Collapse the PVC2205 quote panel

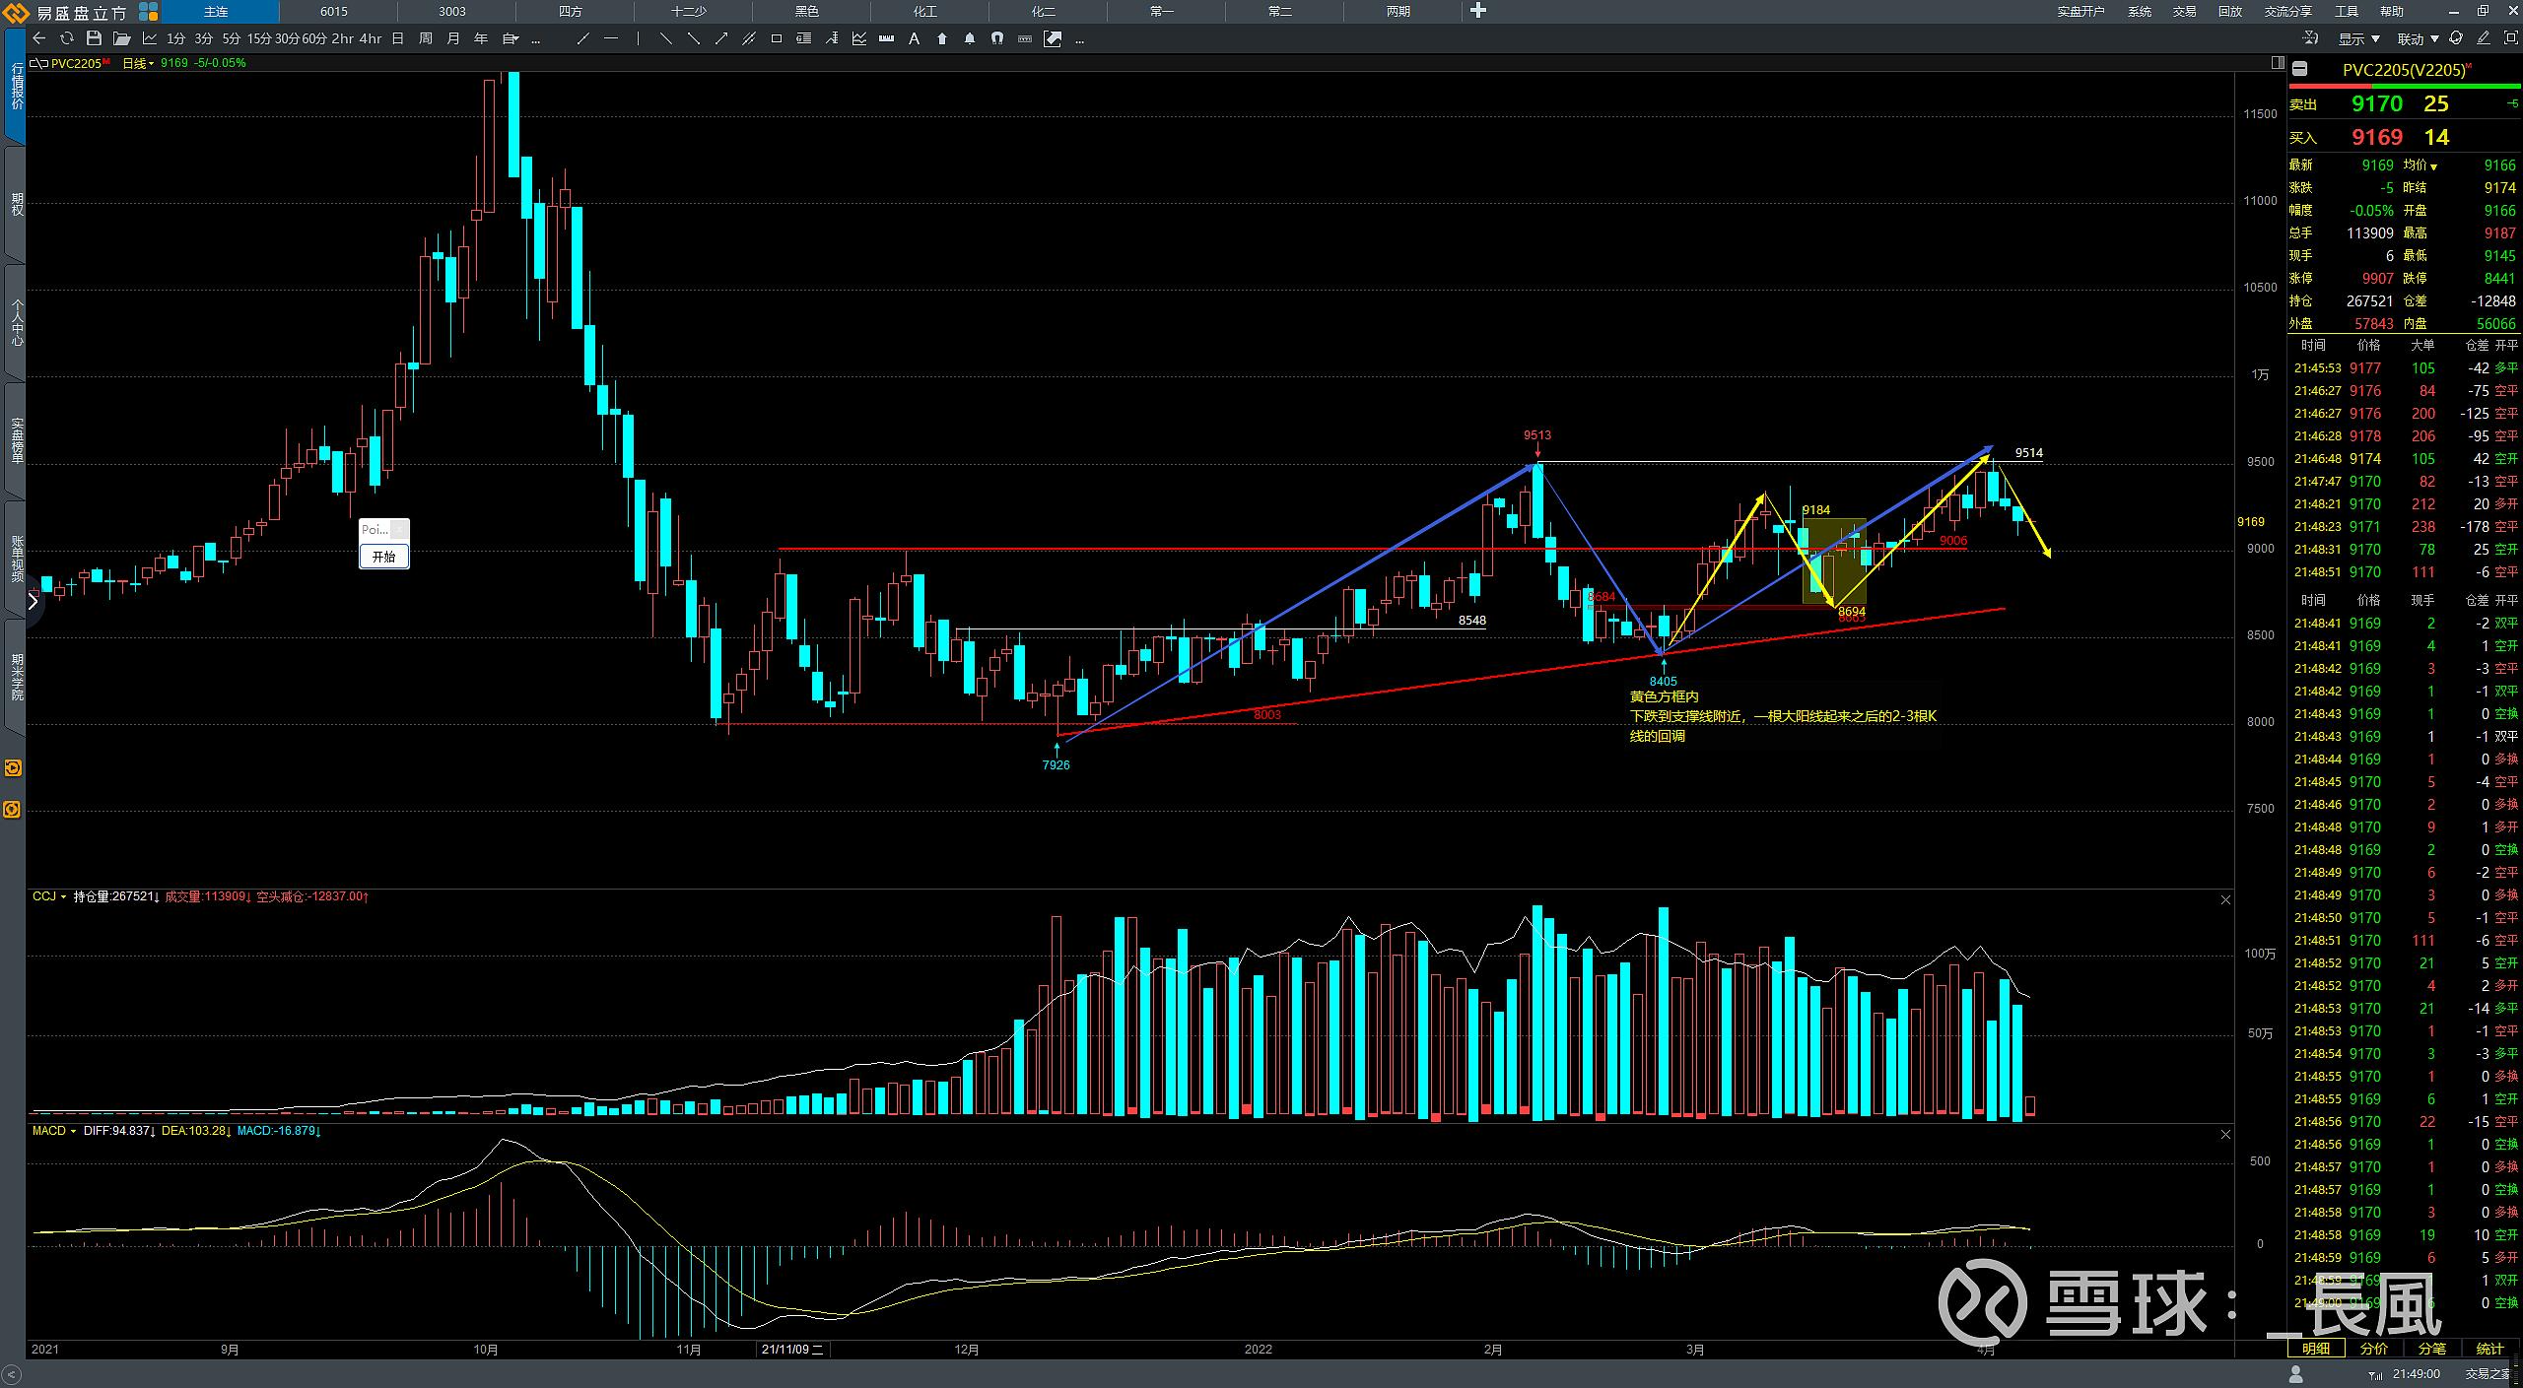(x=2299, y=69)
